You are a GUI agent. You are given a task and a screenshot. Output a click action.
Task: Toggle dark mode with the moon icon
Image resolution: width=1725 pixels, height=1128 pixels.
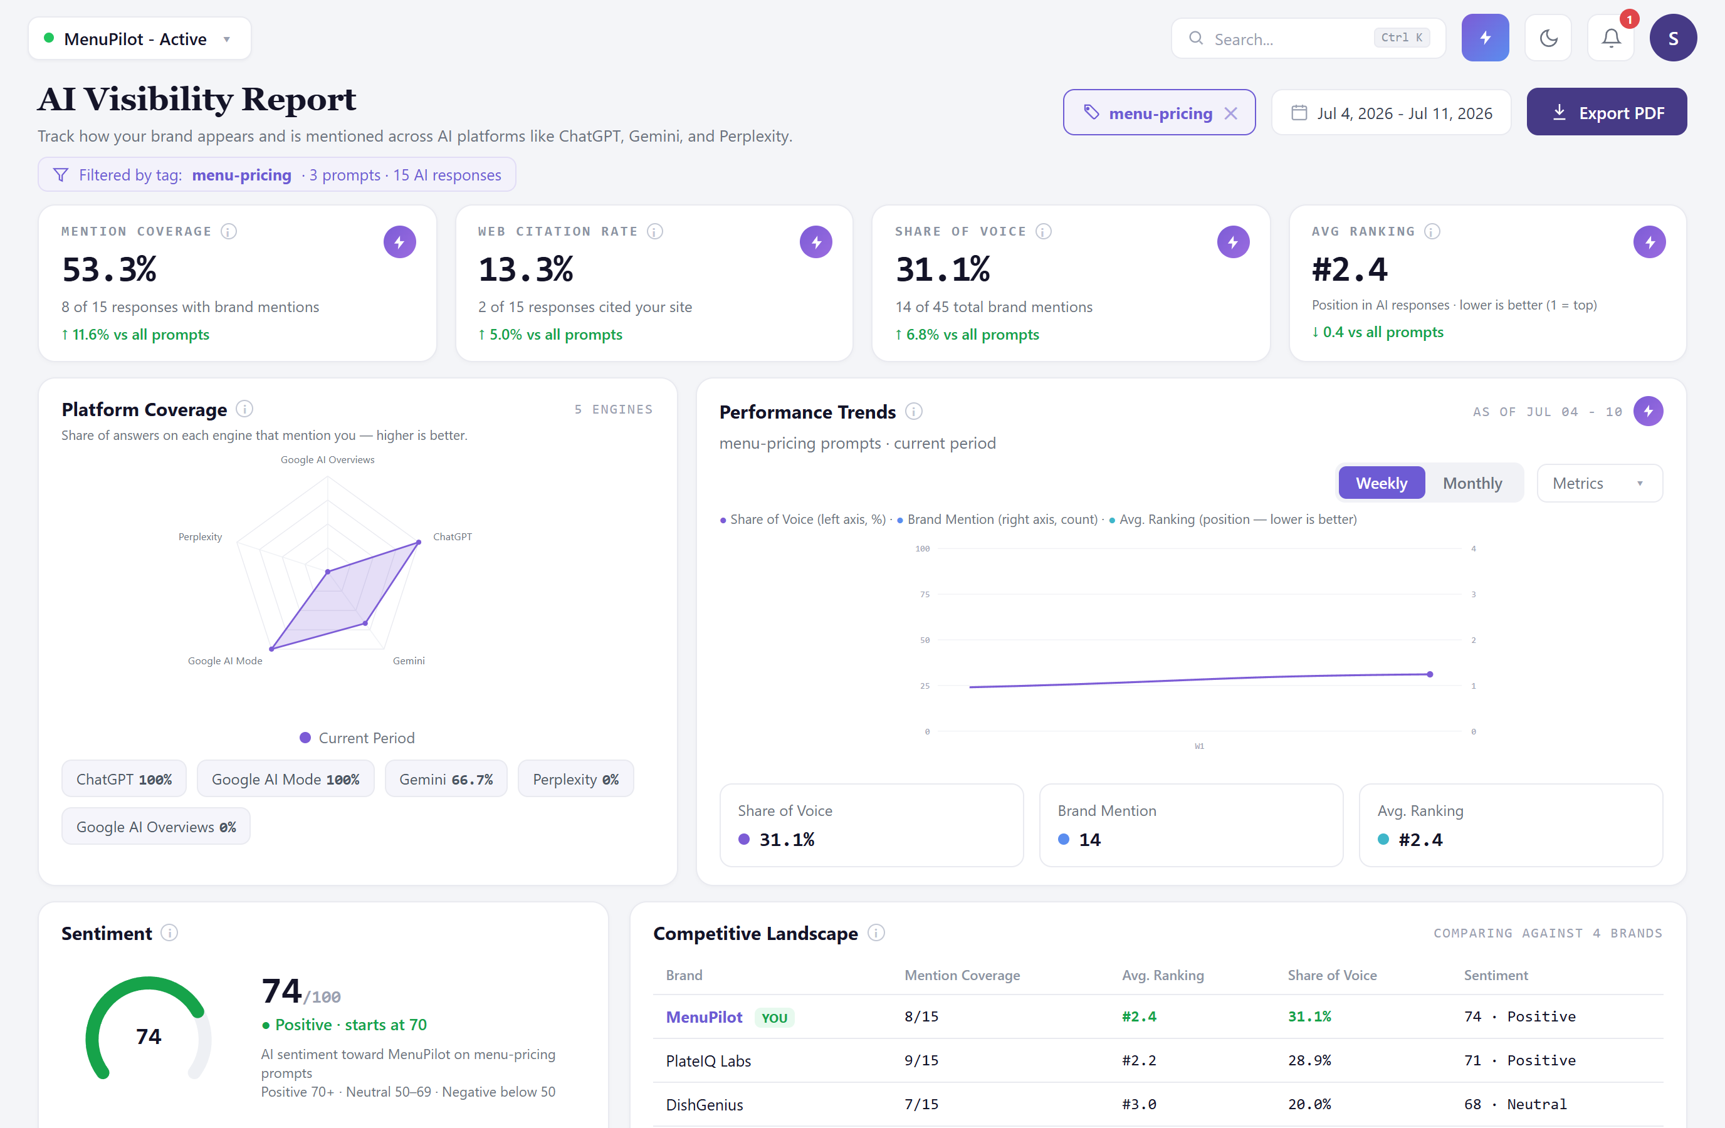pyautogui.click(x=1548, y=38)
